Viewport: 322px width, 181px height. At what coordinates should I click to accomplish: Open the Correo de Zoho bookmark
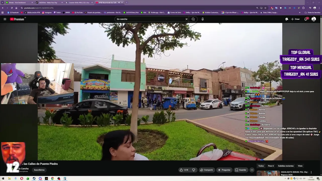pyautogui.click(x=174, y=13)
